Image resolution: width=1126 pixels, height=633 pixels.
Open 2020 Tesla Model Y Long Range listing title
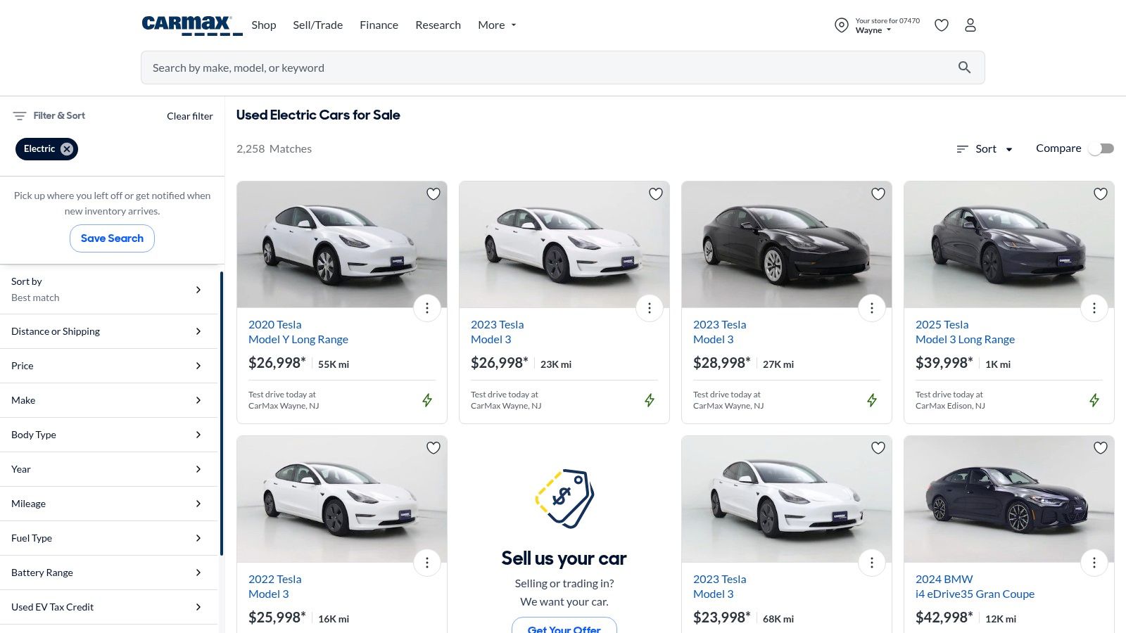(298, 332)
